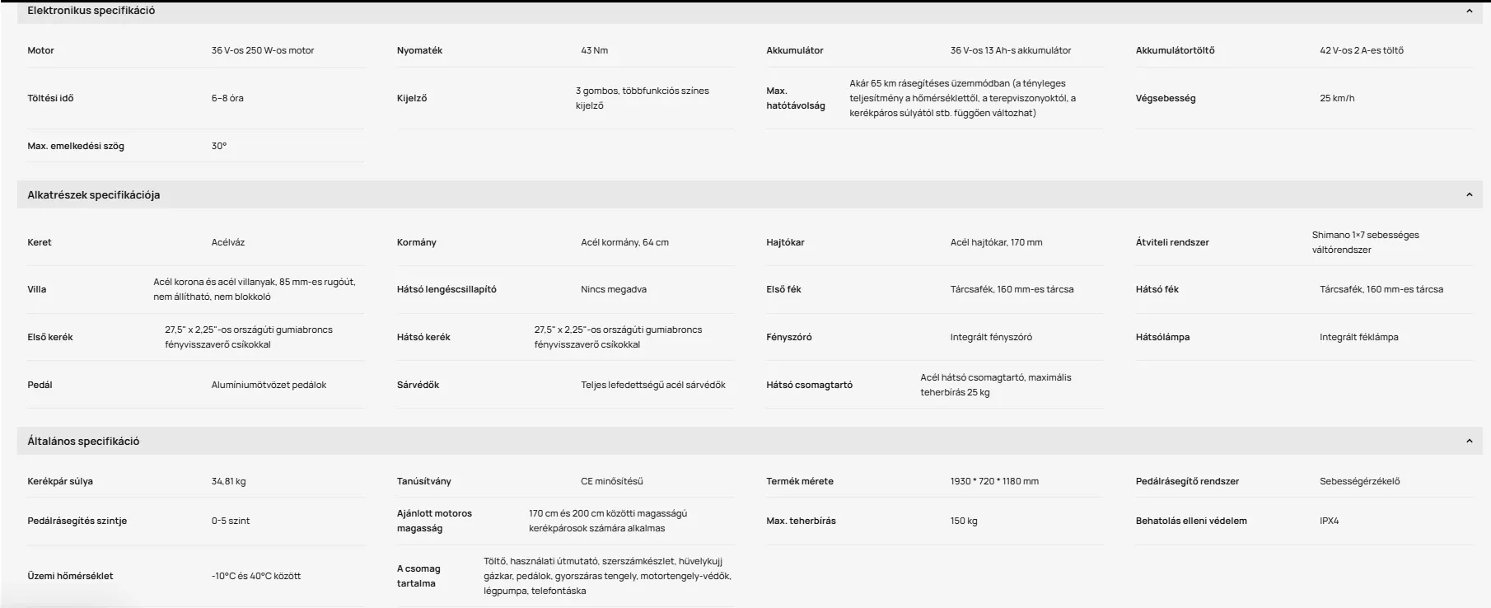Select the Motor spec label
Screen dimensions: 1491x608
pyautogui.click(x=40, y=50)
